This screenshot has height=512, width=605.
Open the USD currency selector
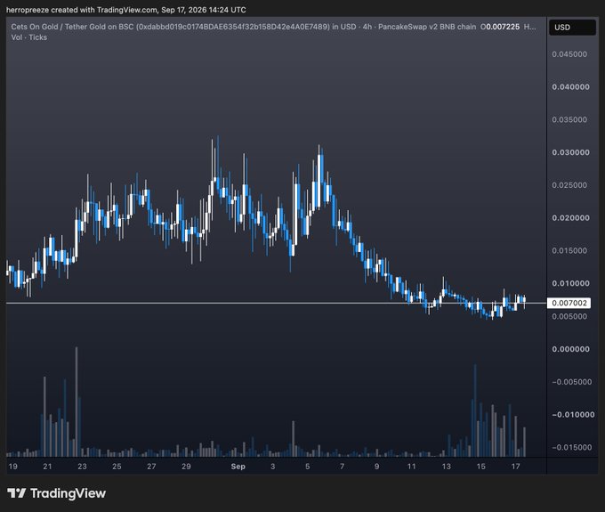tap(572, 28)
